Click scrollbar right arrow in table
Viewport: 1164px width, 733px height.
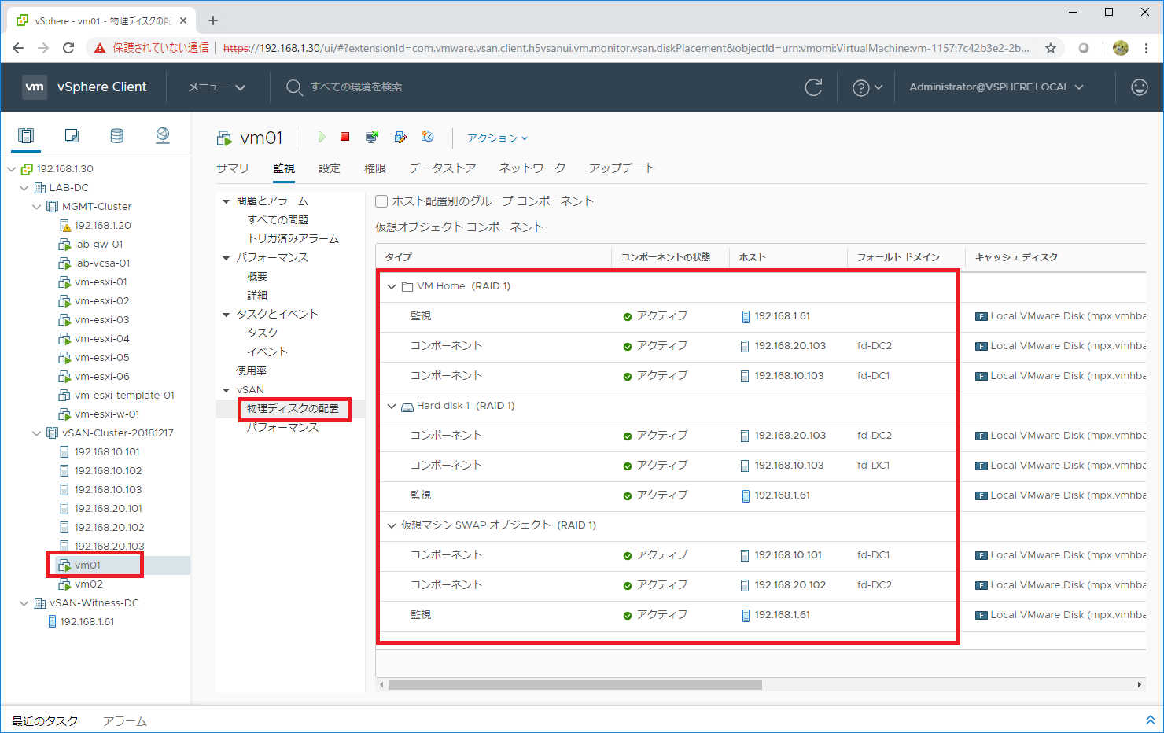click(1140, 685)
